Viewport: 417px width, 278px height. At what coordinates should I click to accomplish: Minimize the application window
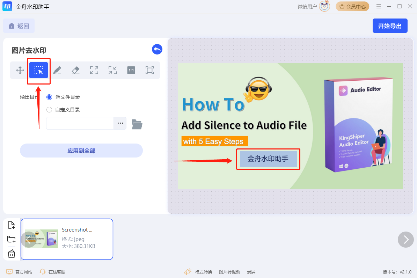click(x=389, y=6)
